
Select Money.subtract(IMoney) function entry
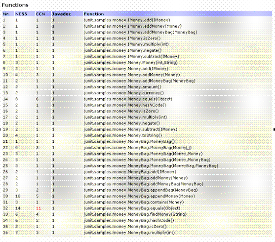[x=130, y=129]
